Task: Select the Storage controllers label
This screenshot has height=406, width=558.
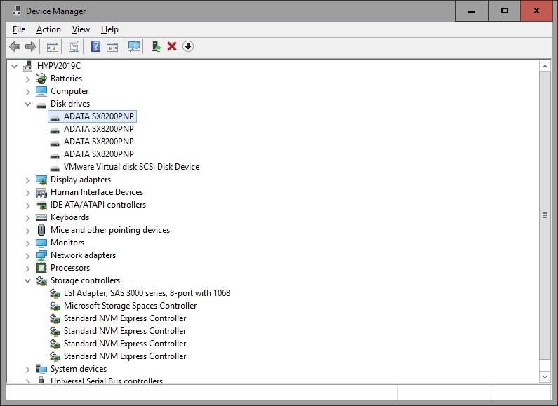Action: [85, 280]
